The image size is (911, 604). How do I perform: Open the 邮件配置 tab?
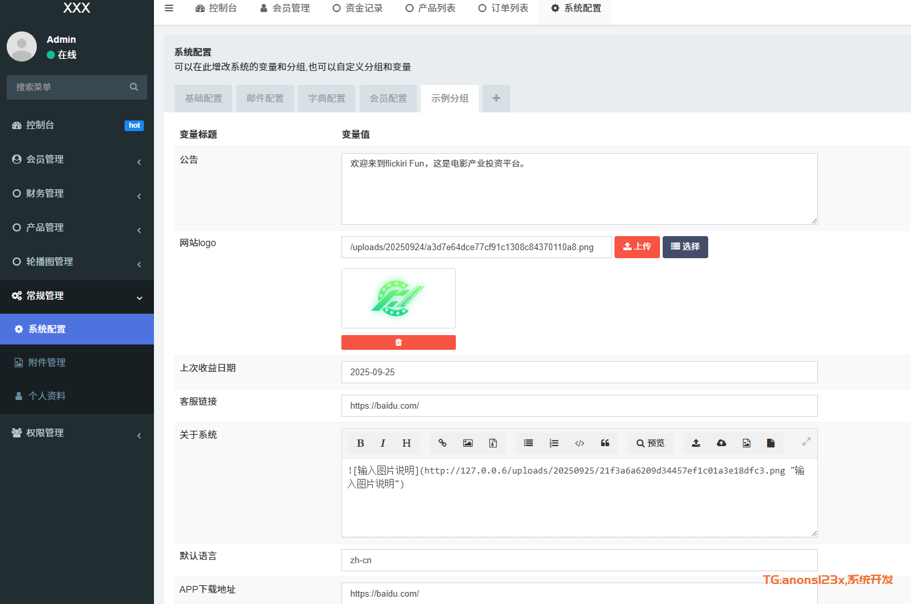265,98
